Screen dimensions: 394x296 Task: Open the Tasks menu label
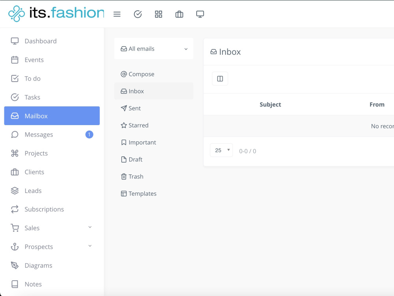[x=32, y=97]
